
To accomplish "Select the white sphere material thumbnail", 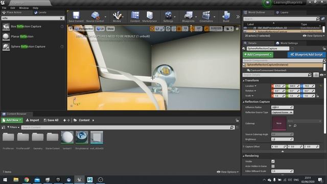I will click(x=67, y=137).
